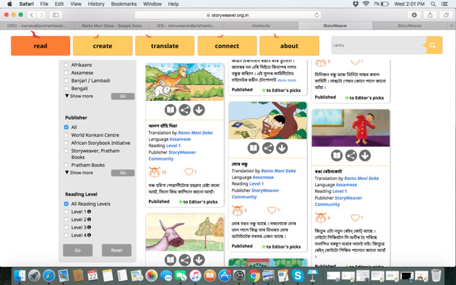
Task: Share the donkey story
Action: [x=185, y=260]
